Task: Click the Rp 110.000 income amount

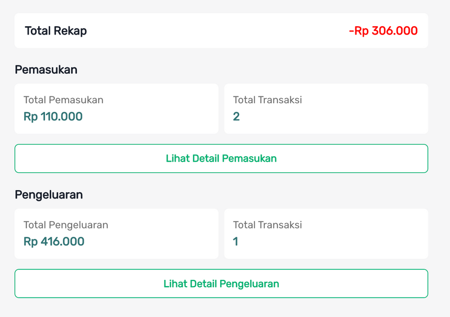Action: [x=52, y=116]
